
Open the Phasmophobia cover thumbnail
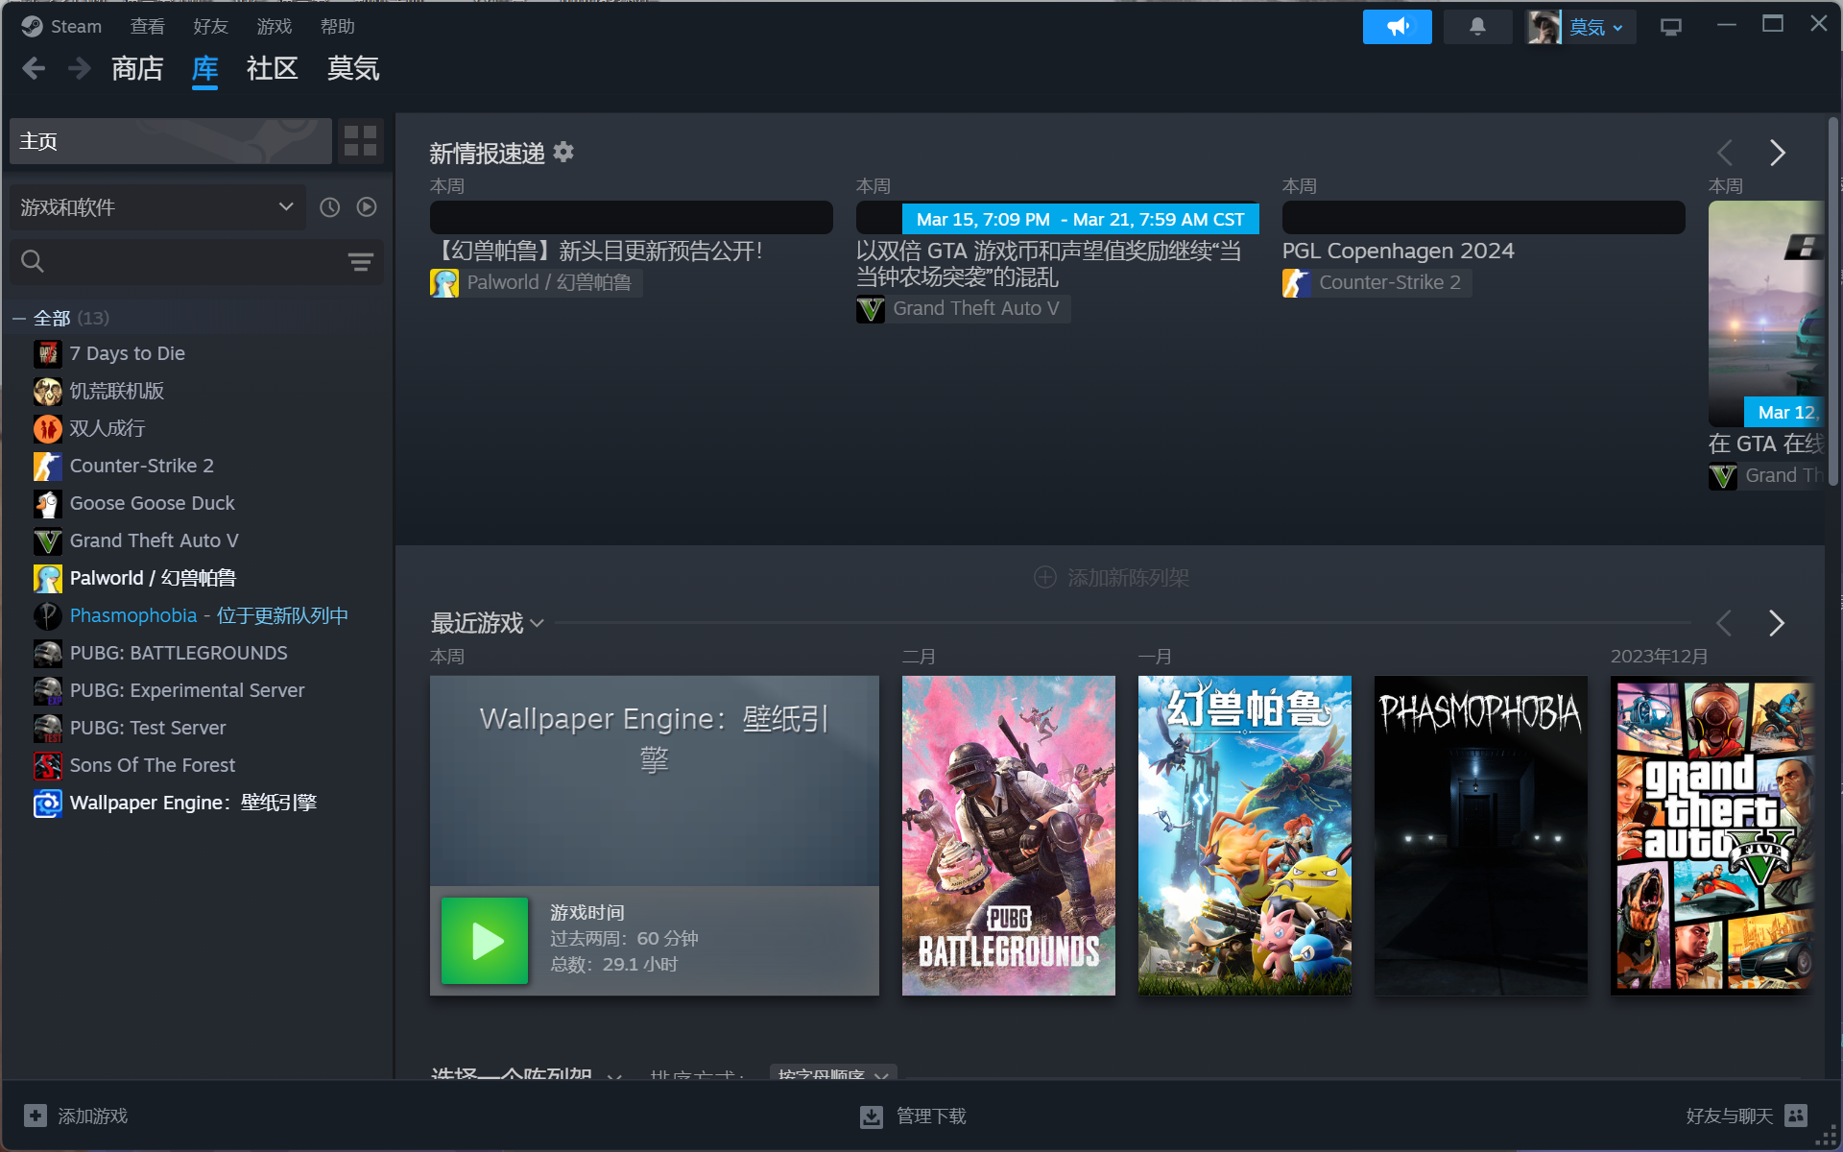(1480, 835)
